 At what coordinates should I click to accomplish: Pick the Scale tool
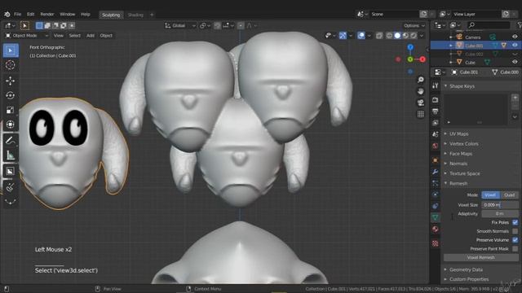pyautogui.click(x=11, y=110)
